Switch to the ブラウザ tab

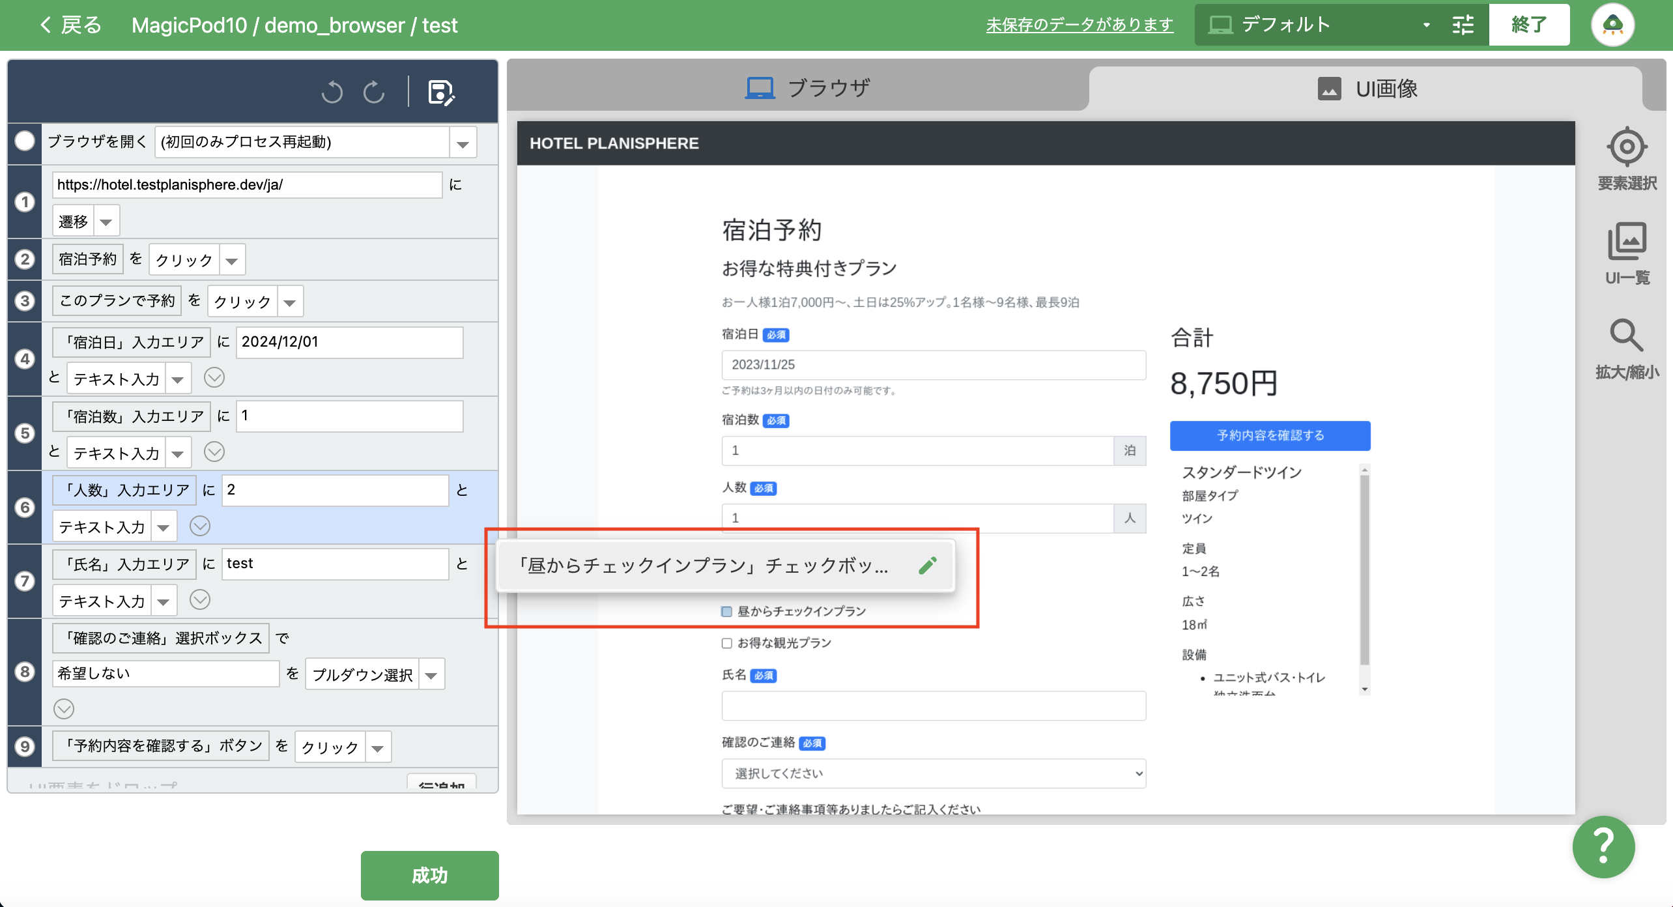[x=807, y=88]
